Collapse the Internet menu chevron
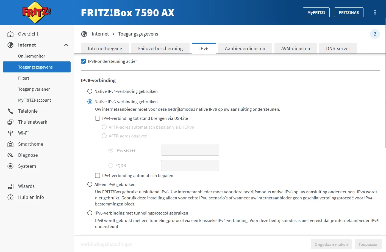The image size is (386, 252). click(x=66, y=45)
